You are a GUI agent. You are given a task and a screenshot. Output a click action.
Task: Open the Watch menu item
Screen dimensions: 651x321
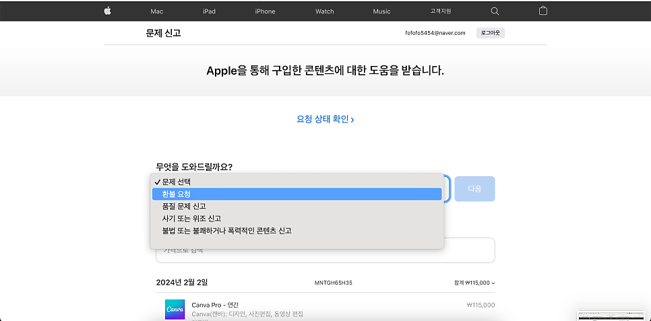(324, 11)
